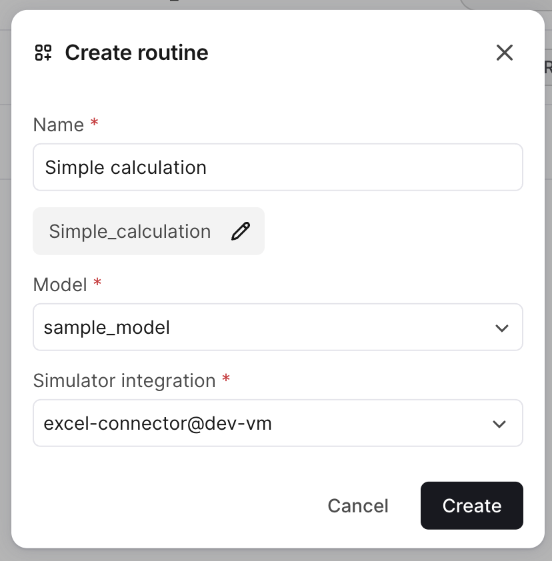552x561 pixels.
Task: Cancel creating the routine
Action: coord(358,506)
